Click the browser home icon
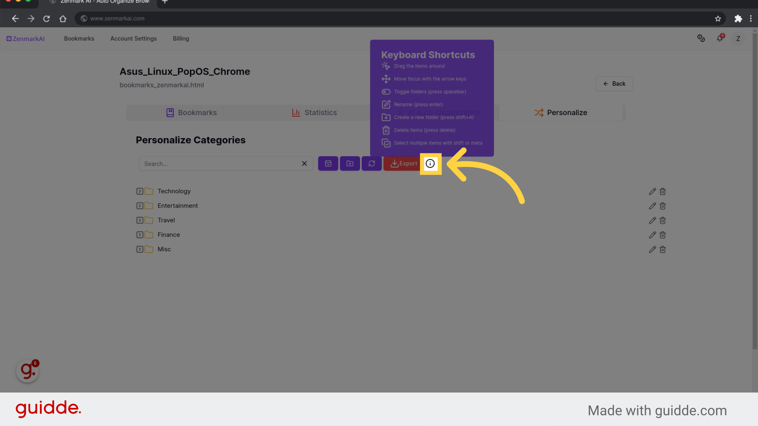Viewport: 758px width, 426px height. [63, 19]
